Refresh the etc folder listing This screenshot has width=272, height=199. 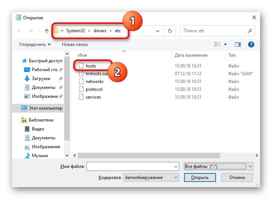[x=170, y=31]
